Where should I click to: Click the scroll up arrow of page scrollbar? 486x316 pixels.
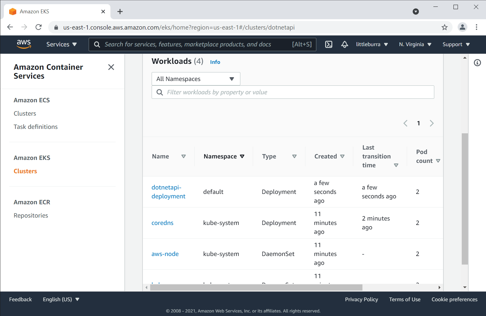click(x=465, y=58)
